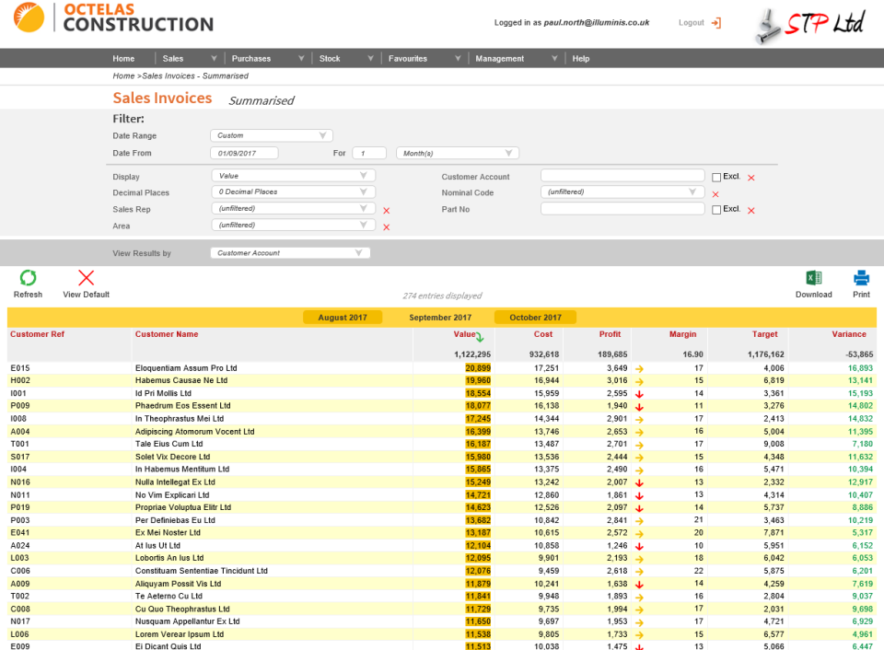Click trend arrow in Lorem Verear Ipsum row
884x650 pixels.
(639, 634)
